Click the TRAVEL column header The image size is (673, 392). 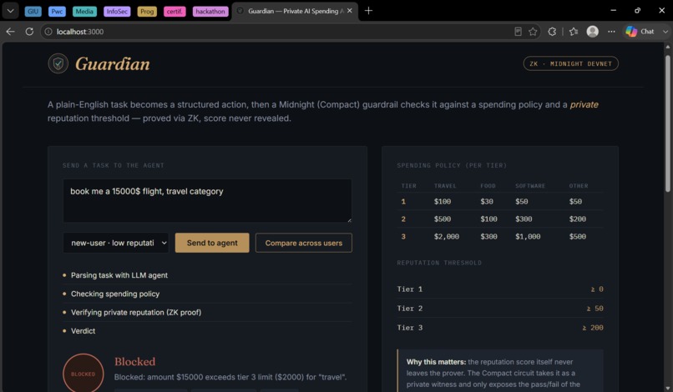[x=445, y=186]
